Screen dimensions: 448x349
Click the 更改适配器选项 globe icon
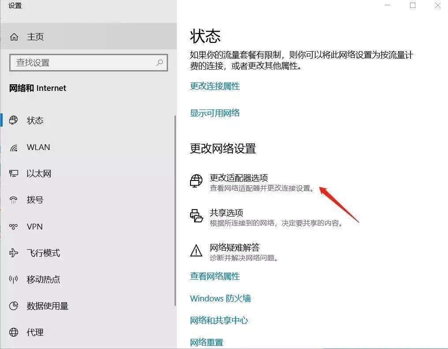coord(196,181)
